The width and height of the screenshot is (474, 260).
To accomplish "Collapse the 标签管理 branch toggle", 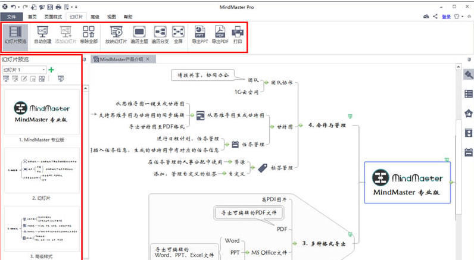I will 252,168.
